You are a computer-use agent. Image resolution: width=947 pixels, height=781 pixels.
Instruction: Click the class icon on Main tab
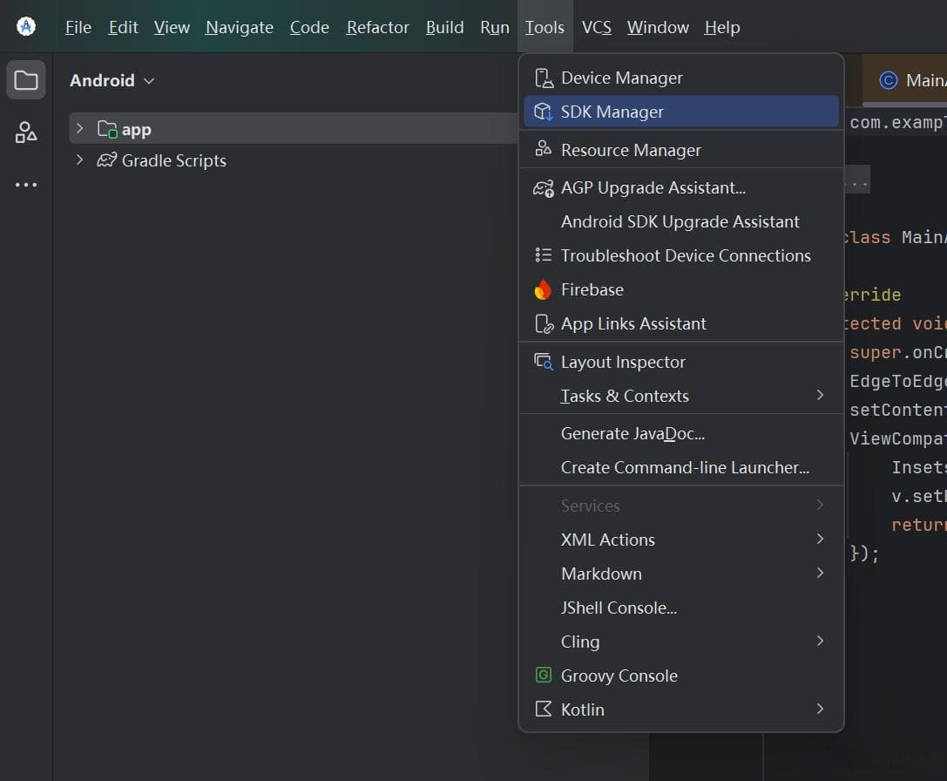coord(888,80)
